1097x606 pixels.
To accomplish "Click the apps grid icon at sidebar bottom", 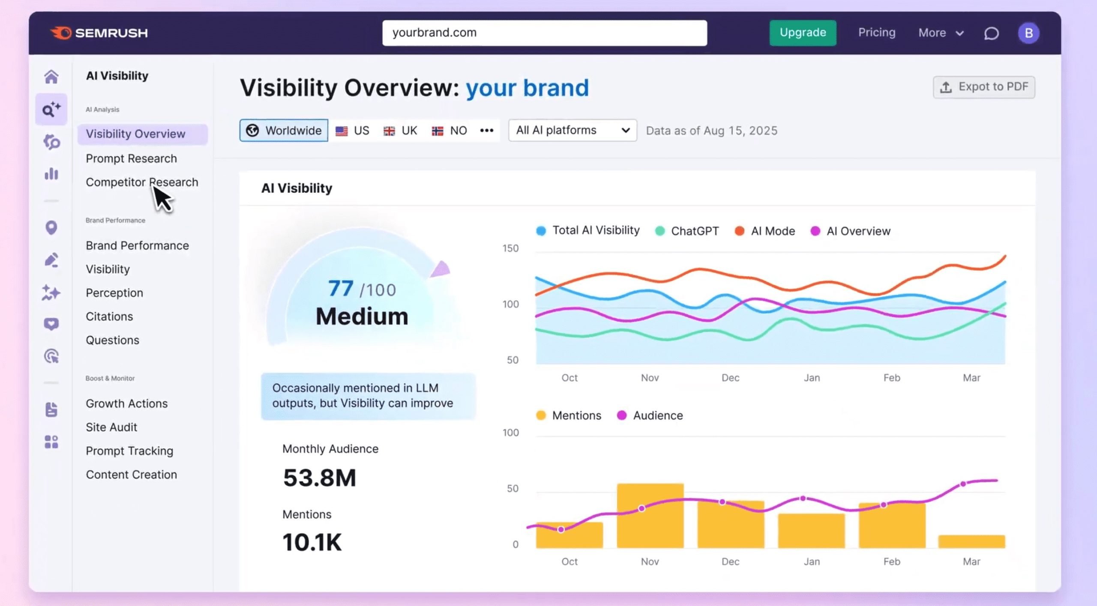I will [51, 442].
